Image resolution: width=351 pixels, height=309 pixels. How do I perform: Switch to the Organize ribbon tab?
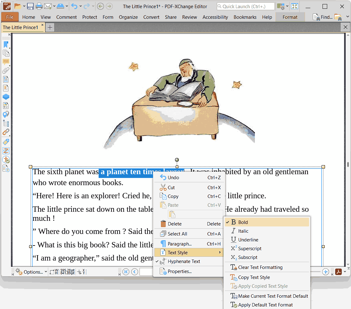[128, 17]
